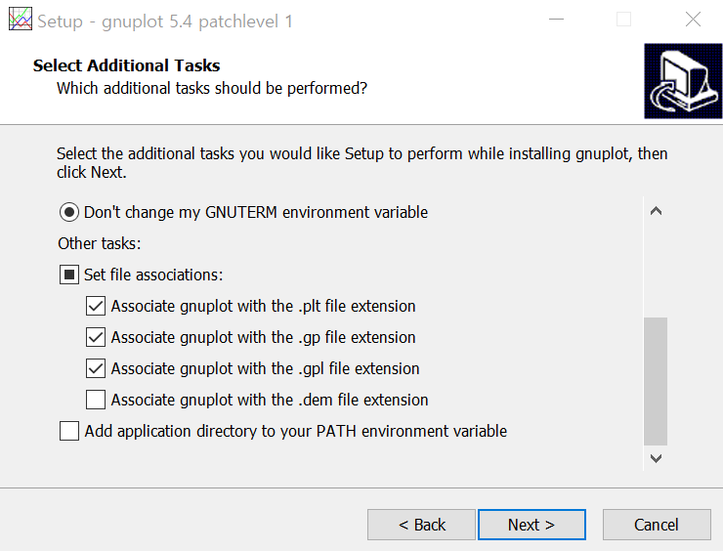This screenshot has width=723, height=551.
Task: Go back with the Back button
Action: coord(421,525)
